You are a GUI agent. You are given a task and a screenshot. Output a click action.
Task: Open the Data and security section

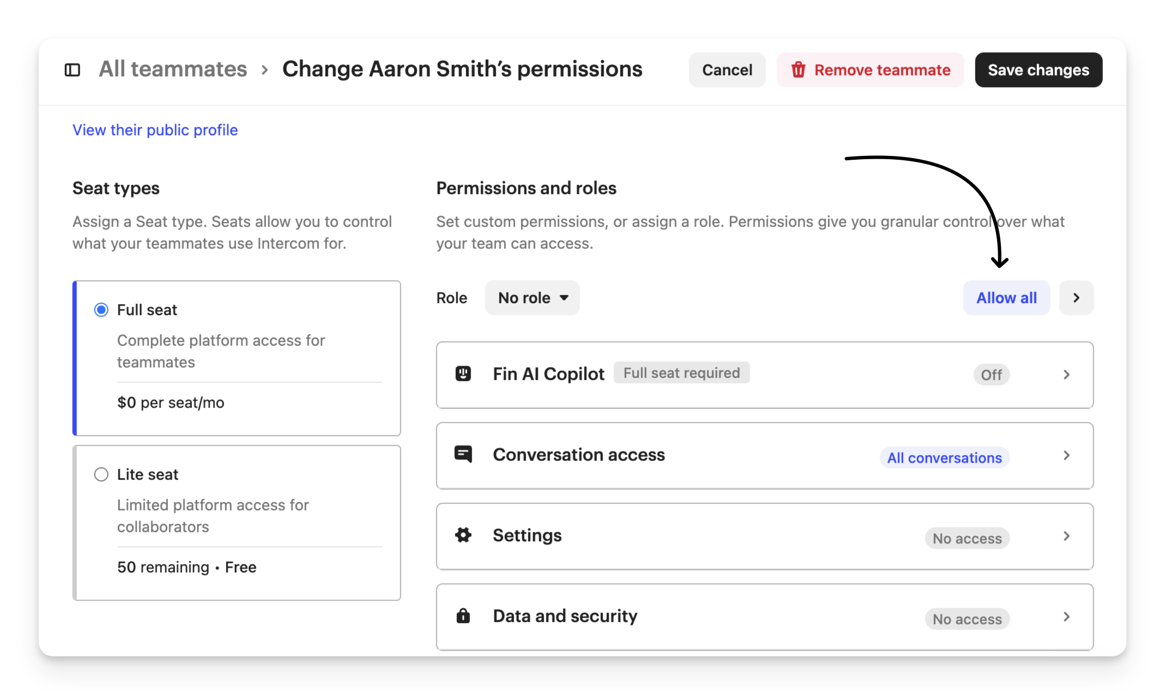pyautogui.click(x=565, y=616)
